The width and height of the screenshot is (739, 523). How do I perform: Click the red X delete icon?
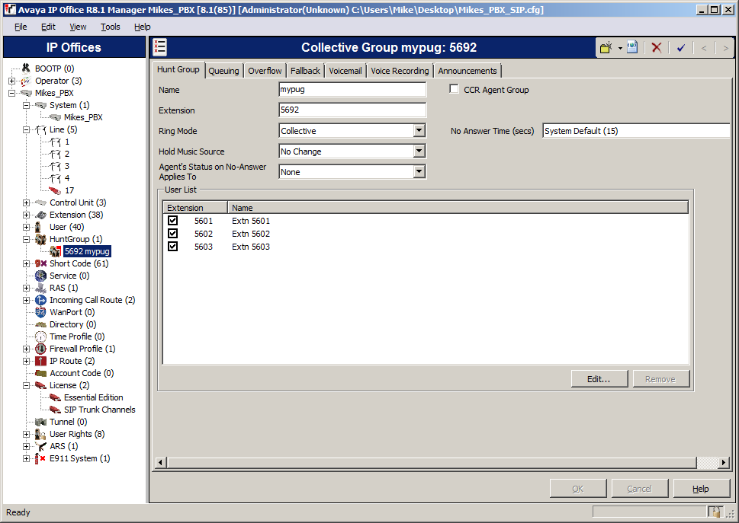tap(656, 47)
